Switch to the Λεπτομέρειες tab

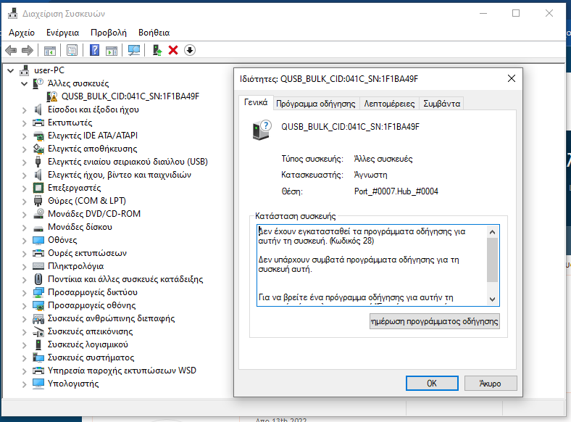[x=389, y=104]
